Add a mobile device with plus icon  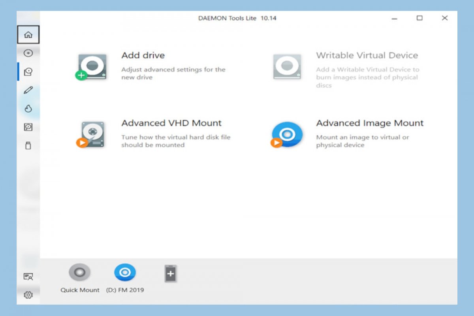pos(171,274)
